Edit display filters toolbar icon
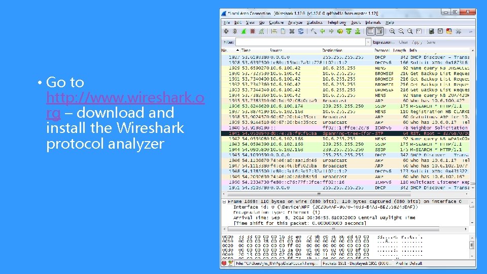Image resolution: width=487 pixels, height=274 pixels. pyautogui.click(x=440, y=31)
